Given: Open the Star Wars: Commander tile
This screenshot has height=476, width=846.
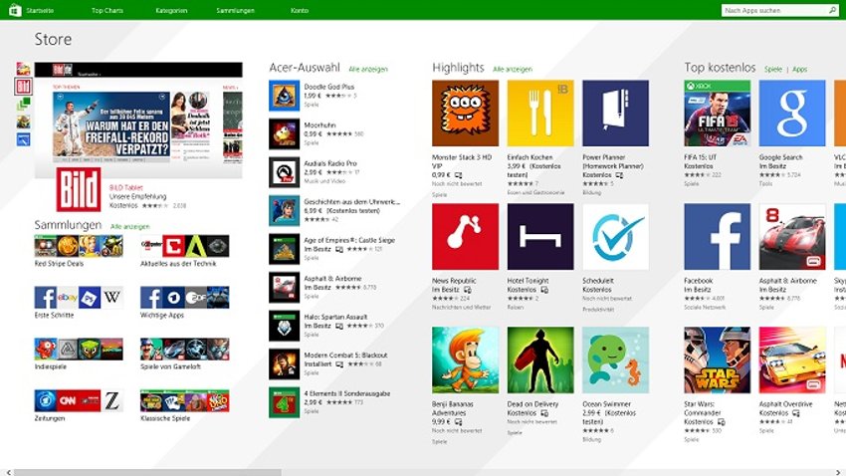Looking at the screenshot, I should (x=717, y=359).
